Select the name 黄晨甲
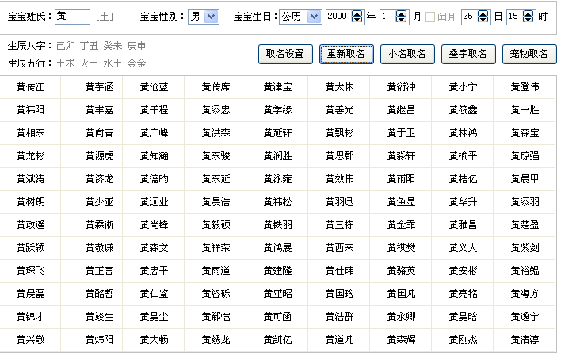 pyautogui.click(x=525, y=179)
